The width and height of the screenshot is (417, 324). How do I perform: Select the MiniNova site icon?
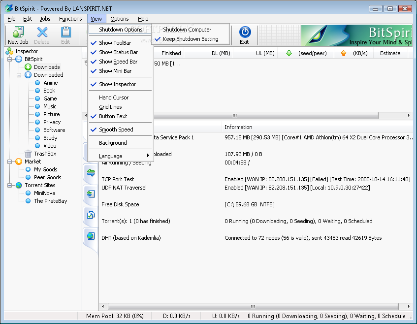tap(28, 193)
